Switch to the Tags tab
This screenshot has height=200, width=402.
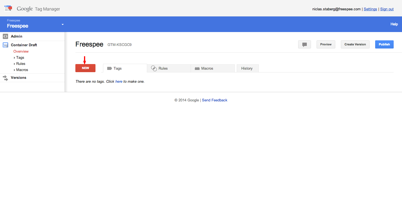125,68
